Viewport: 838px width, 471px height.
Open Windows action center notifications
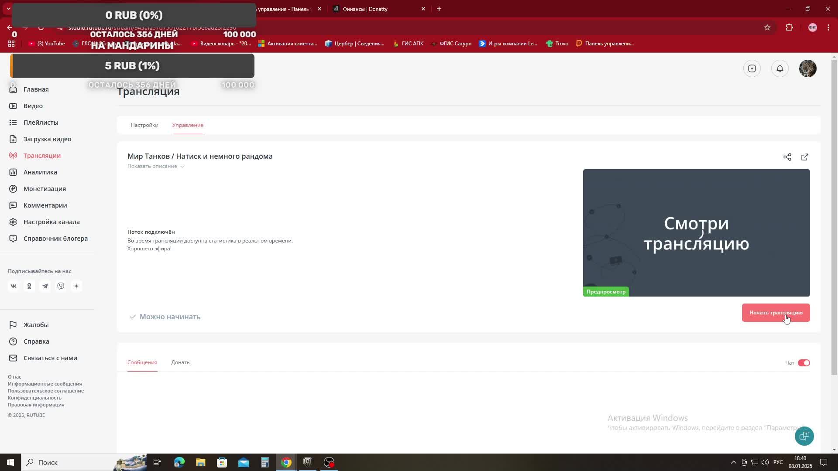823,462
